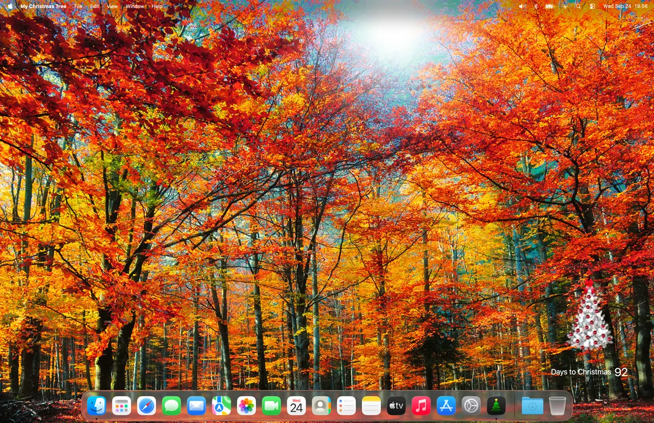Open System Settings from the Dock
This screenshot has height=423, width=654.
point(471,406)
